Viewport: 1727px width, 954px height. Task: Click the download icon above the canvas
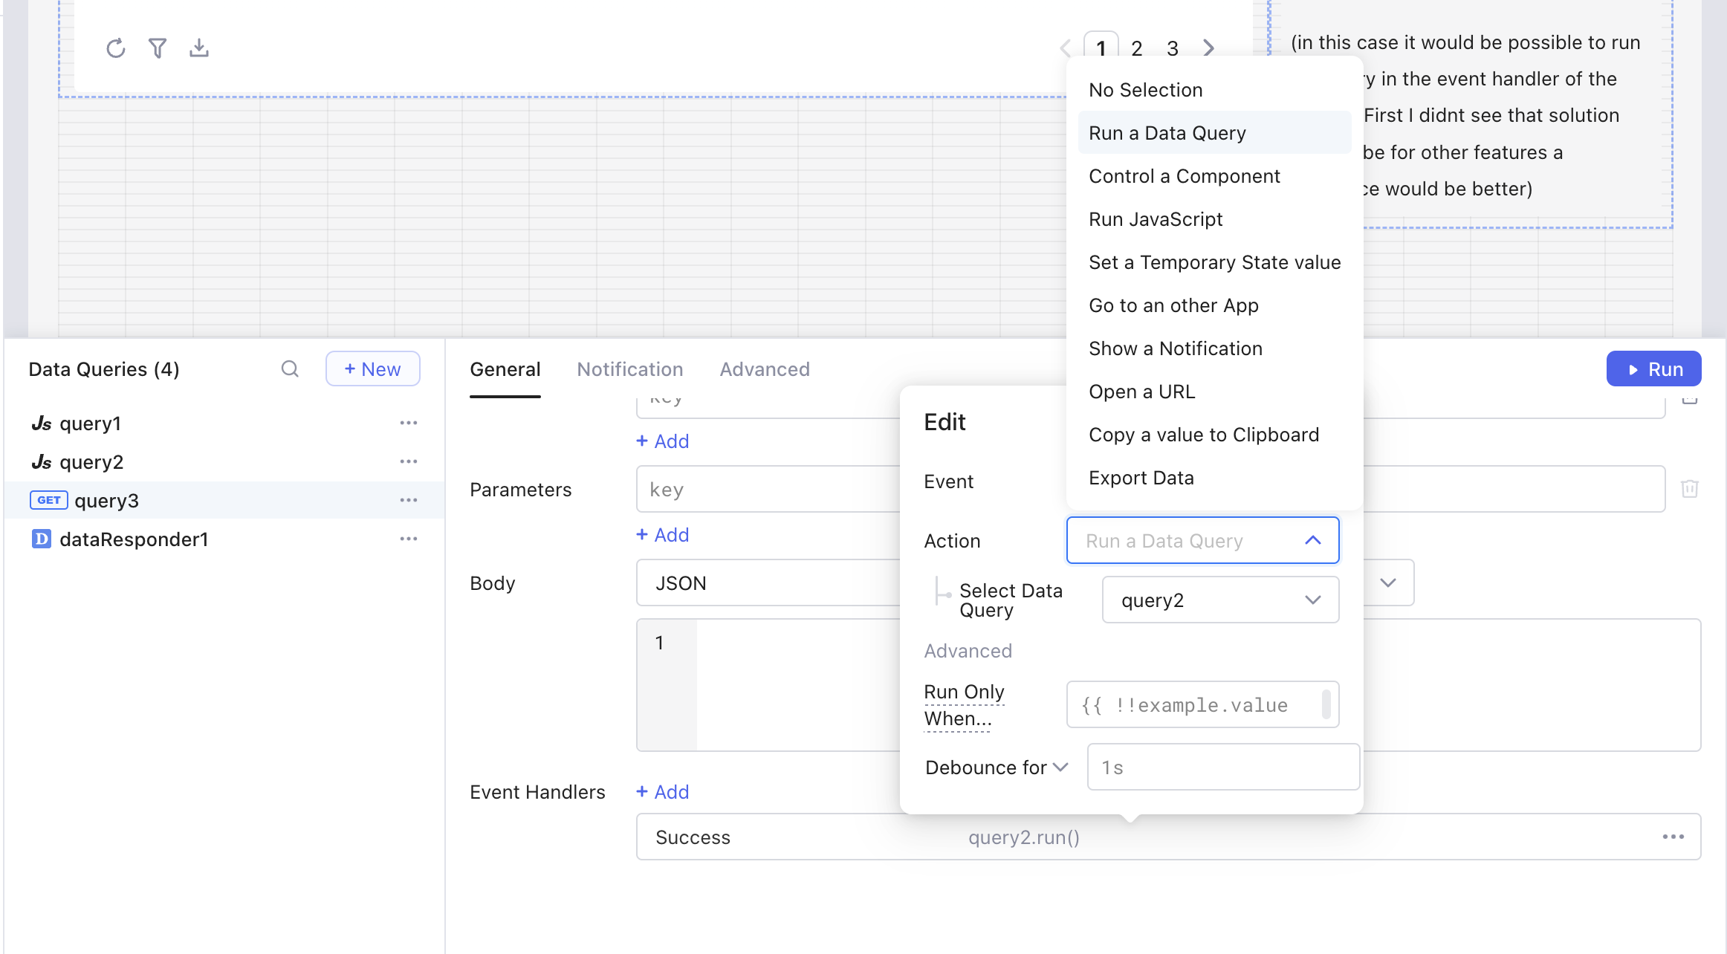click(199, 48)
